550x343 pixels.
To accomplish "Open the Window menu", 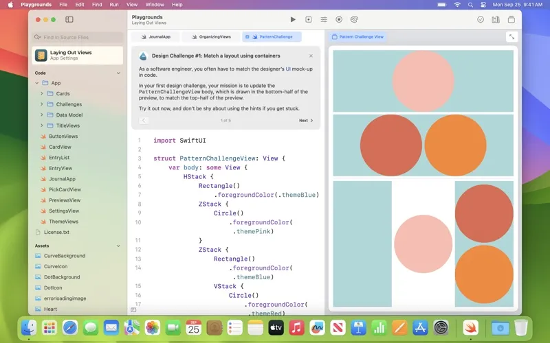I will pos(155,5).
